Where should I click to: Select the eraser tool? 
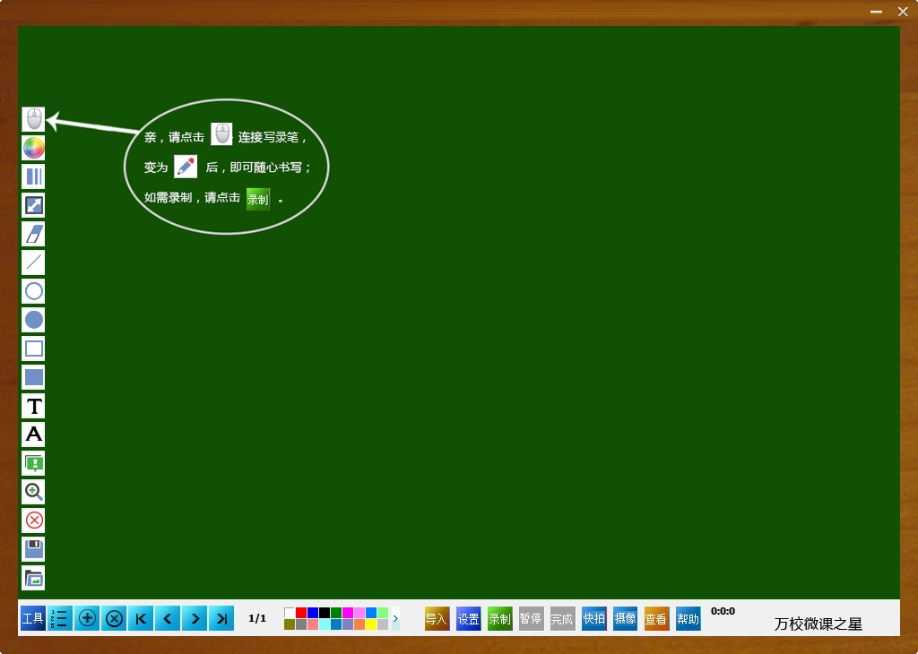[33, 234]
